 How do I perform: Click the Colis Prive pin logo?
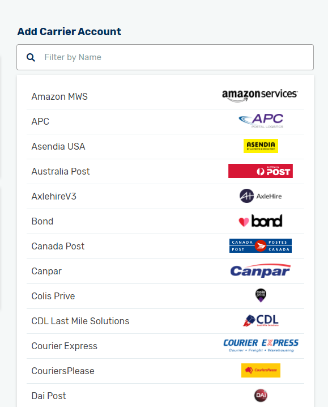[x=261, y=295]
